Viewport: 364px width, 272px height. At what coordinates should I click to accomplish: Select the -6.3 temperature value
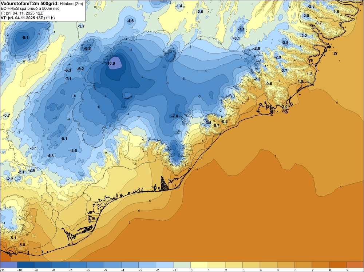click(68, 70)
